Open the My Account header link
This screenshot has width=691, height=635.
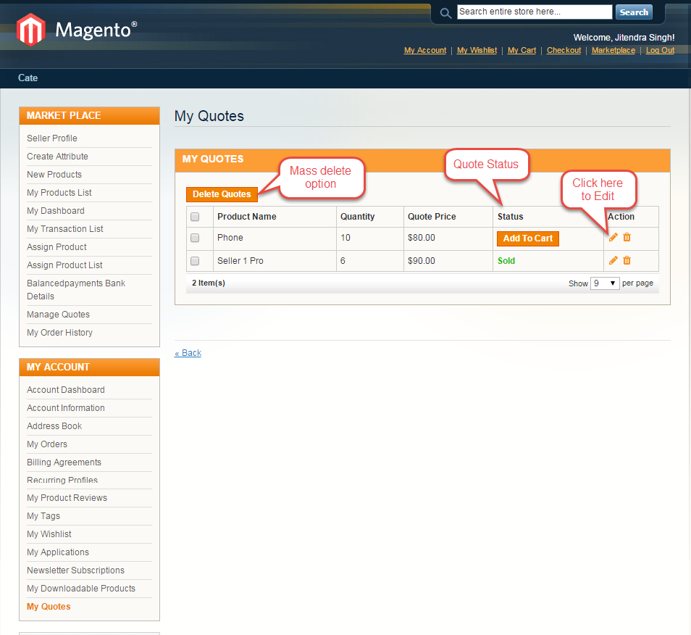tap(425, 50)
